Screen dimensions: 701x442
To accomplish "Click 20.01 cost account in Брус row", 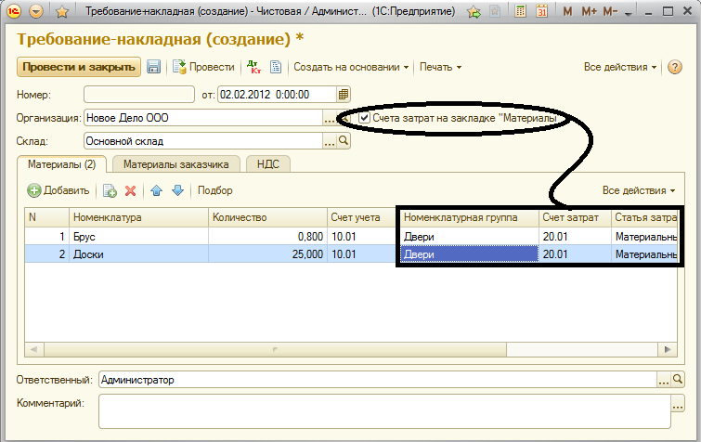I will 575,237.
